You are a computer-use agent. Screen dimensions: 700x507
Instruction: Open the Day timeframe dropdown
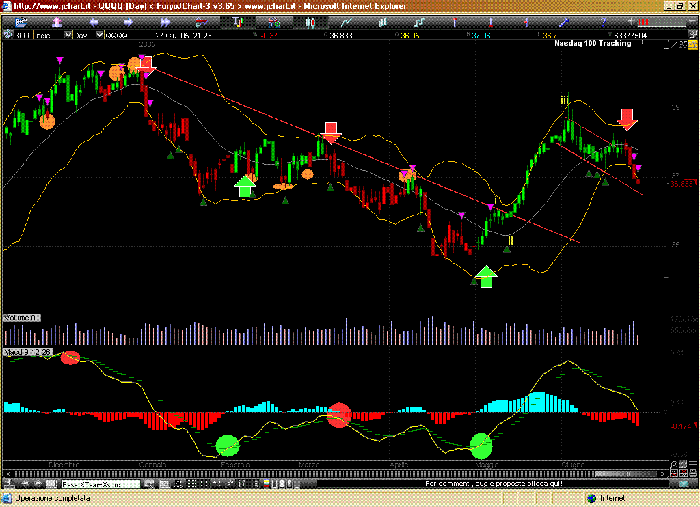click(x=100, y=35)
